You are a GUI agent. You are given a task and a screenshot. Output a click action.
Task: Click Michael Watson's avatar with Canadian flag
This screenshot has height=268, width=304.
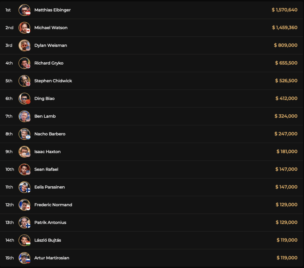point(24,28)
